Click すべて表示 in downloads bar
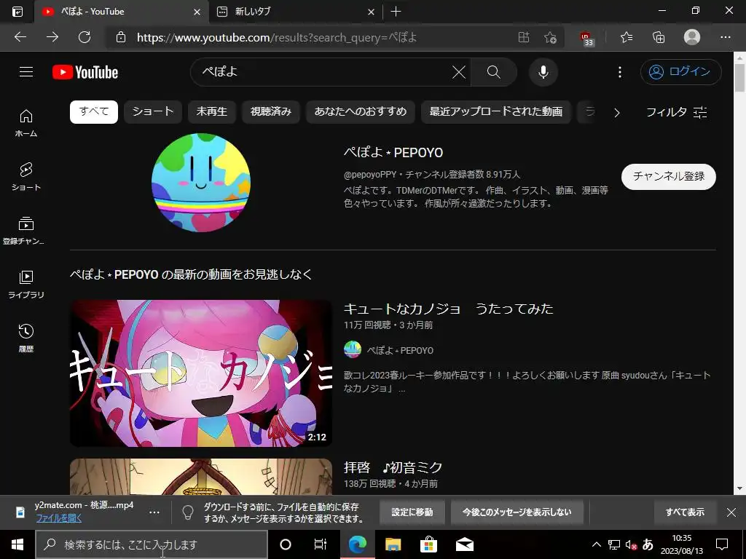The height and width of the screenshot is (559, 746). (x=685, y=512)
